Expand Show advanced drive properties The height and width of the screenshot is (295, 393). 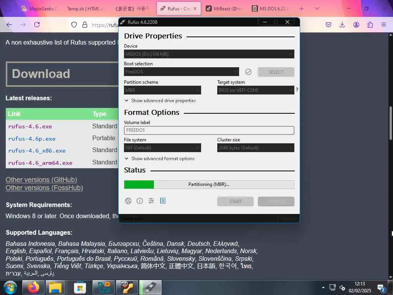point(160,101)
